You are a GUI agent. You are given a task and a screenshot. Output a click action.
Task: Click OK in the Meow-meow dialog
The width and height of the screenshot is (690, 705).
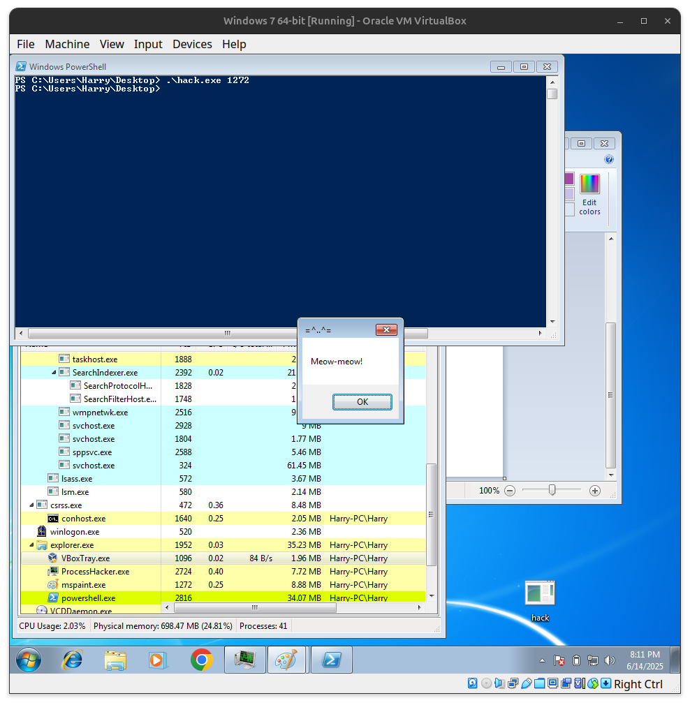[x=362, y=401]
